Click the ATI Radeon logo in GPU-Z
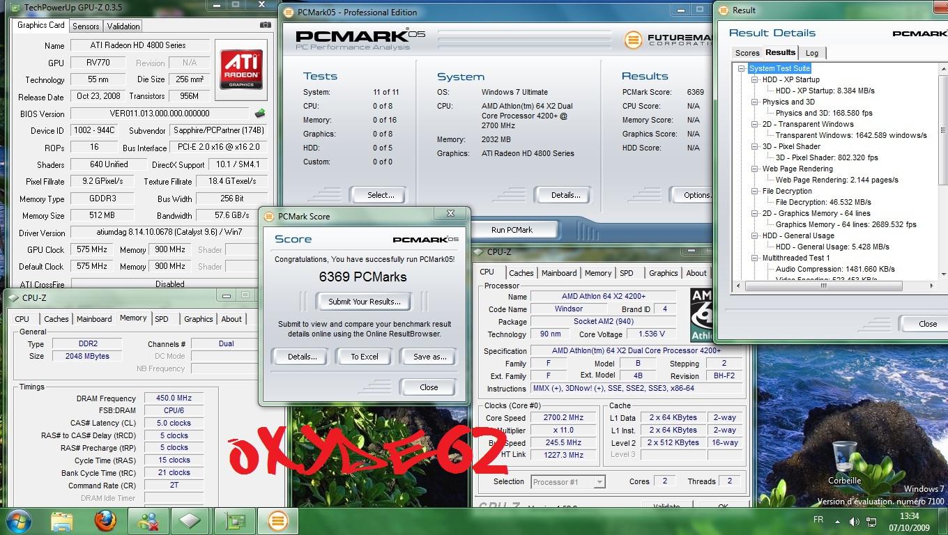 tap(241, 70)
